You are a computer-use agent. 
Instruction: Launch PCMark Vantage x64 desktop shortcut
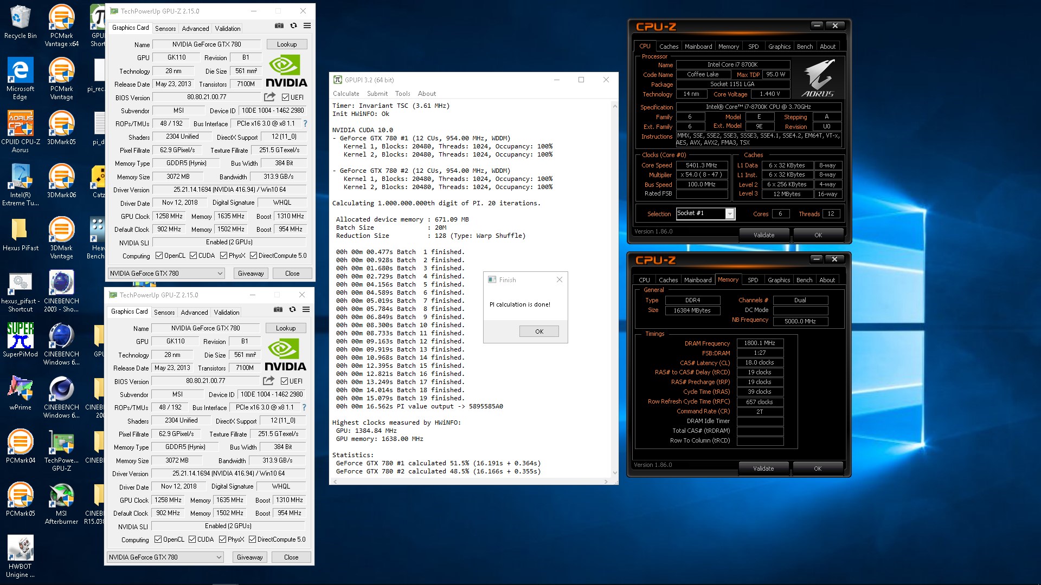61,25
